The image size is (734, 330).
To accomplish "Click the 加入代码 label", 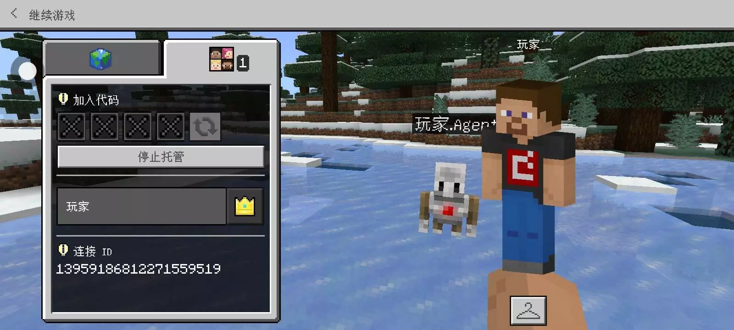I will point(96,99).
